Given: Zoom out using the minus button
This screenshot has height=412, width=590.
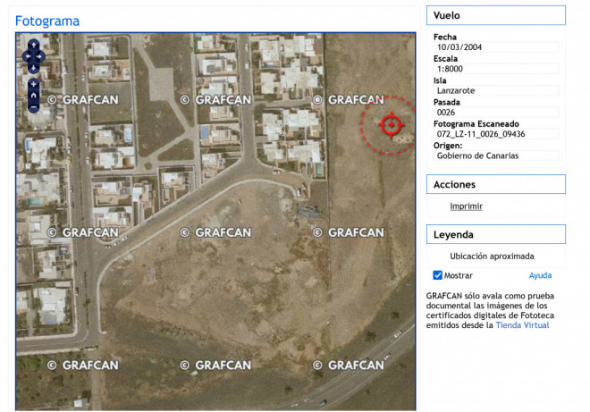Looking at the screenshot, I should [x=33, y=107].
